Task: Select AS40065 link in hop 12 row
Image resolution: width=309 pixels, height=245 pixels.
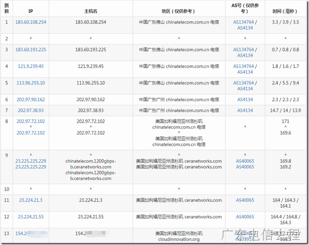Action: pos(245,217)
